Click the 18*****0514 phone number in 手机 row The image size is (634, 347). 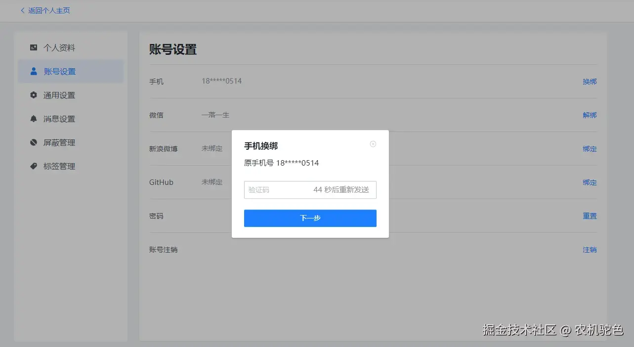click(x=221, y=81)
